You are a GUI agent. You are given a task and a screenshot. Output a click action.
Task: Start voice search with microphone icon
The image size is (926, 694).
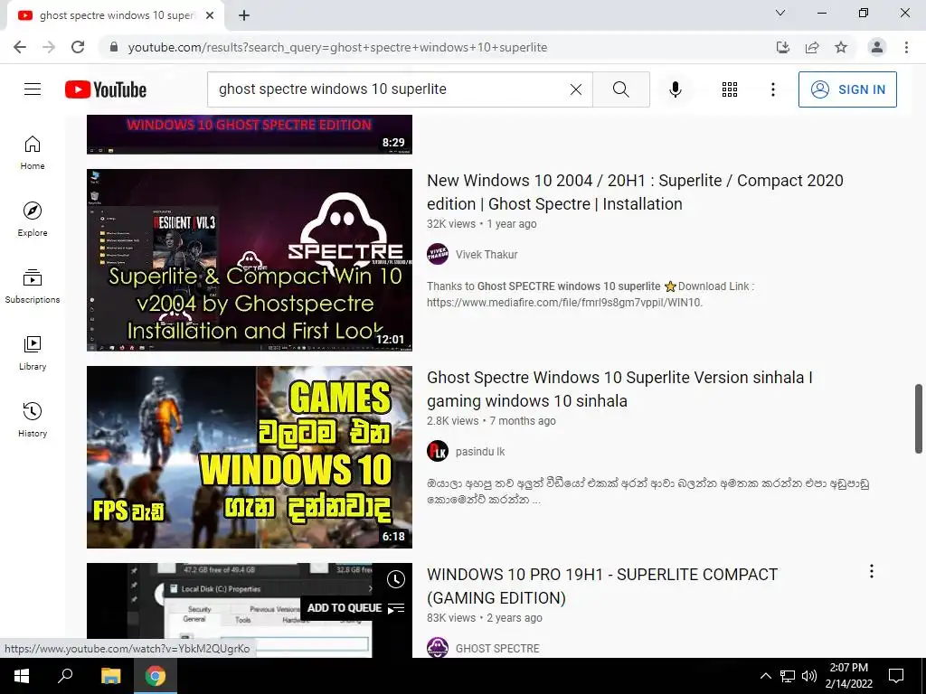click(675, 89)
